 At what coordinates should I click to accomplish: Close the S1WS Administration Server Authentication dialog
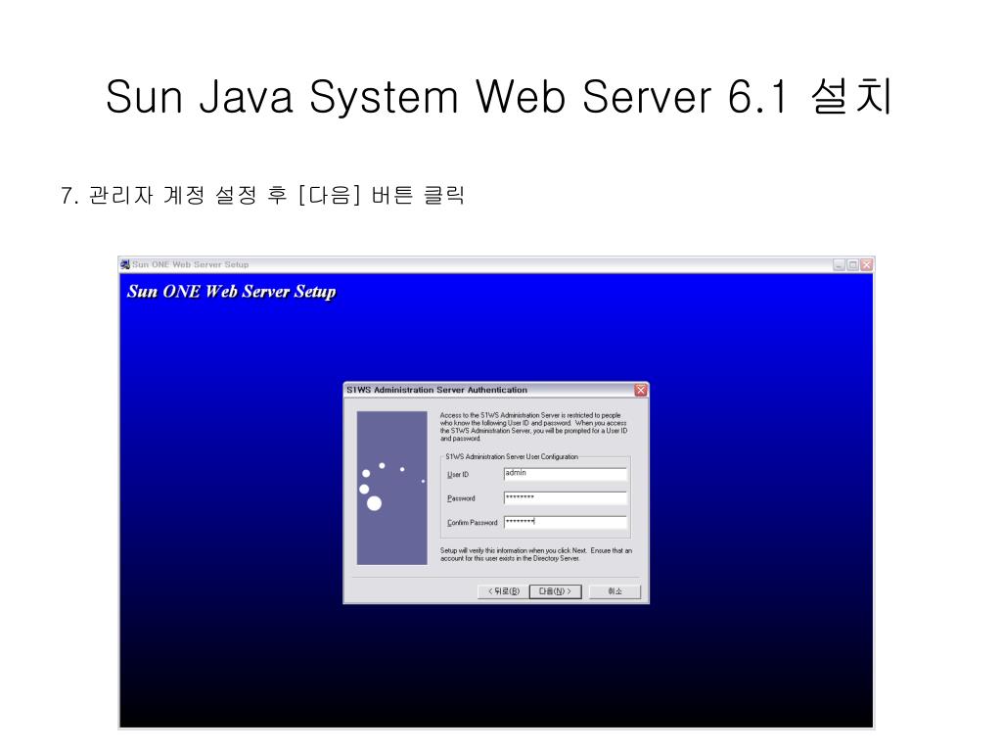pyautogui.click(x=640, y=390)
